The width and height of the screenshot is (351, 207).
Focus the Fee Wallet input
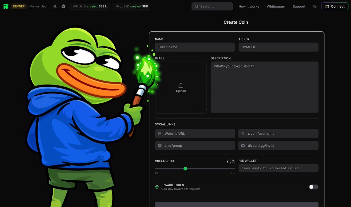coord(278,168)
